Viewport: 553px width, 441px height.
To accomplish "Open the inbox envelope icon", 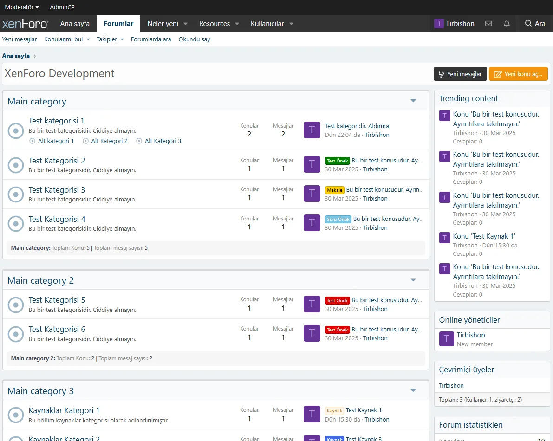I will 488,24.
